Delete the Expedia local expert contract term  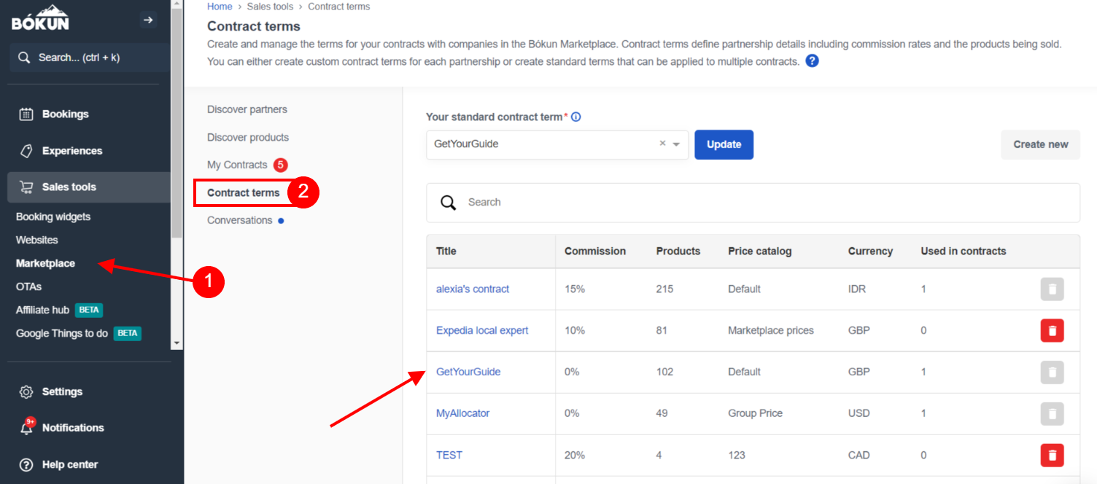point(1052,330)
